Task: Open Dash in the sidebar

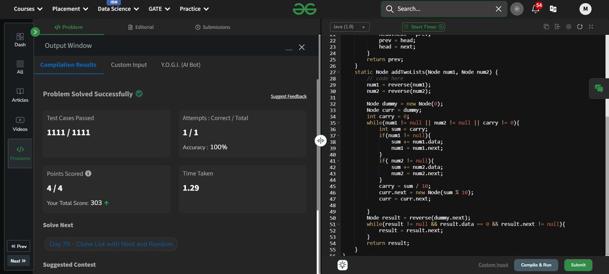Action: 20,40
